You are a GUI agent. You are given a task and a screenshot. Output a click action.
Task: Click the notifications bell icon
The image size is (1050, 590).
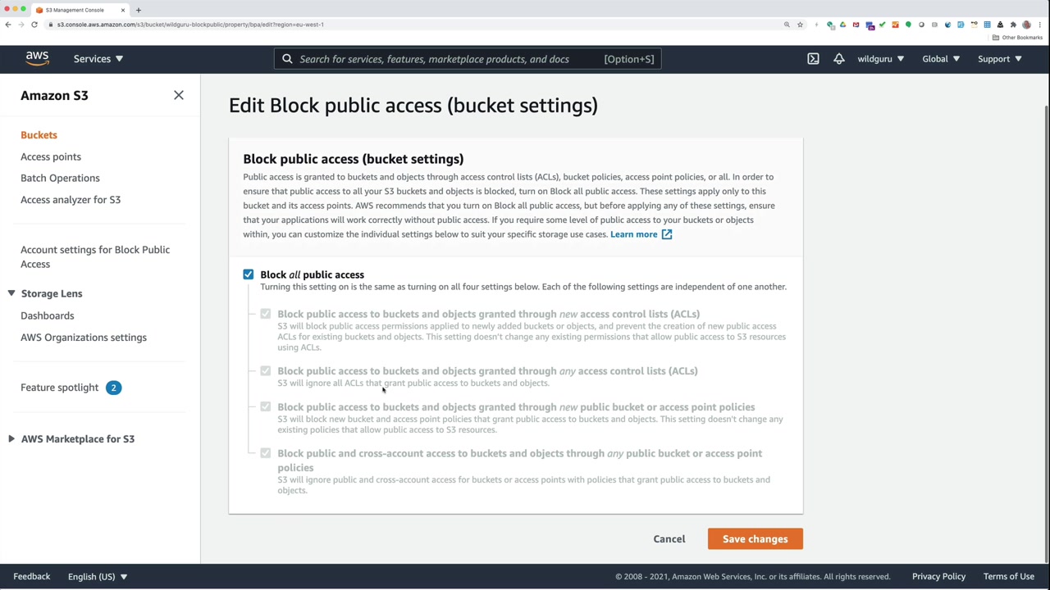pyautogui.click(x=838, y=59)
